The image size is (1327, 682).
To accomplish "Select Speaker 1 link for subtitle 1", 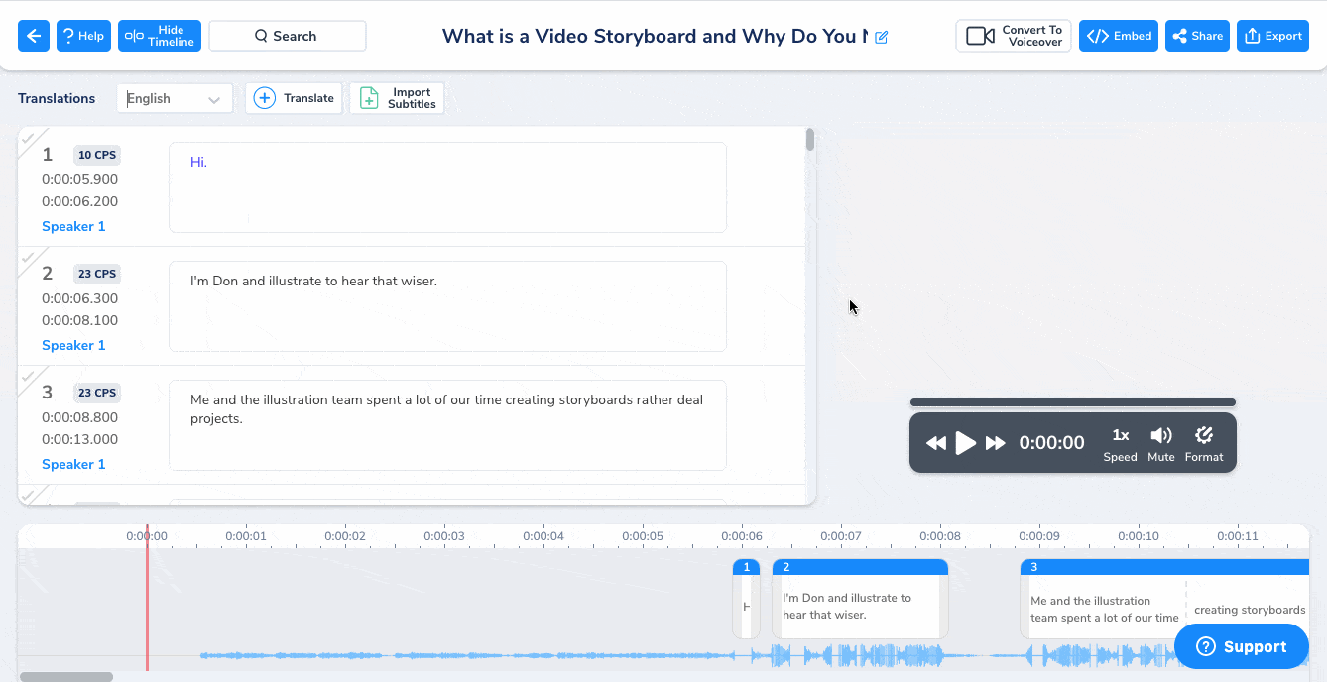I will [x=73, y=226].
